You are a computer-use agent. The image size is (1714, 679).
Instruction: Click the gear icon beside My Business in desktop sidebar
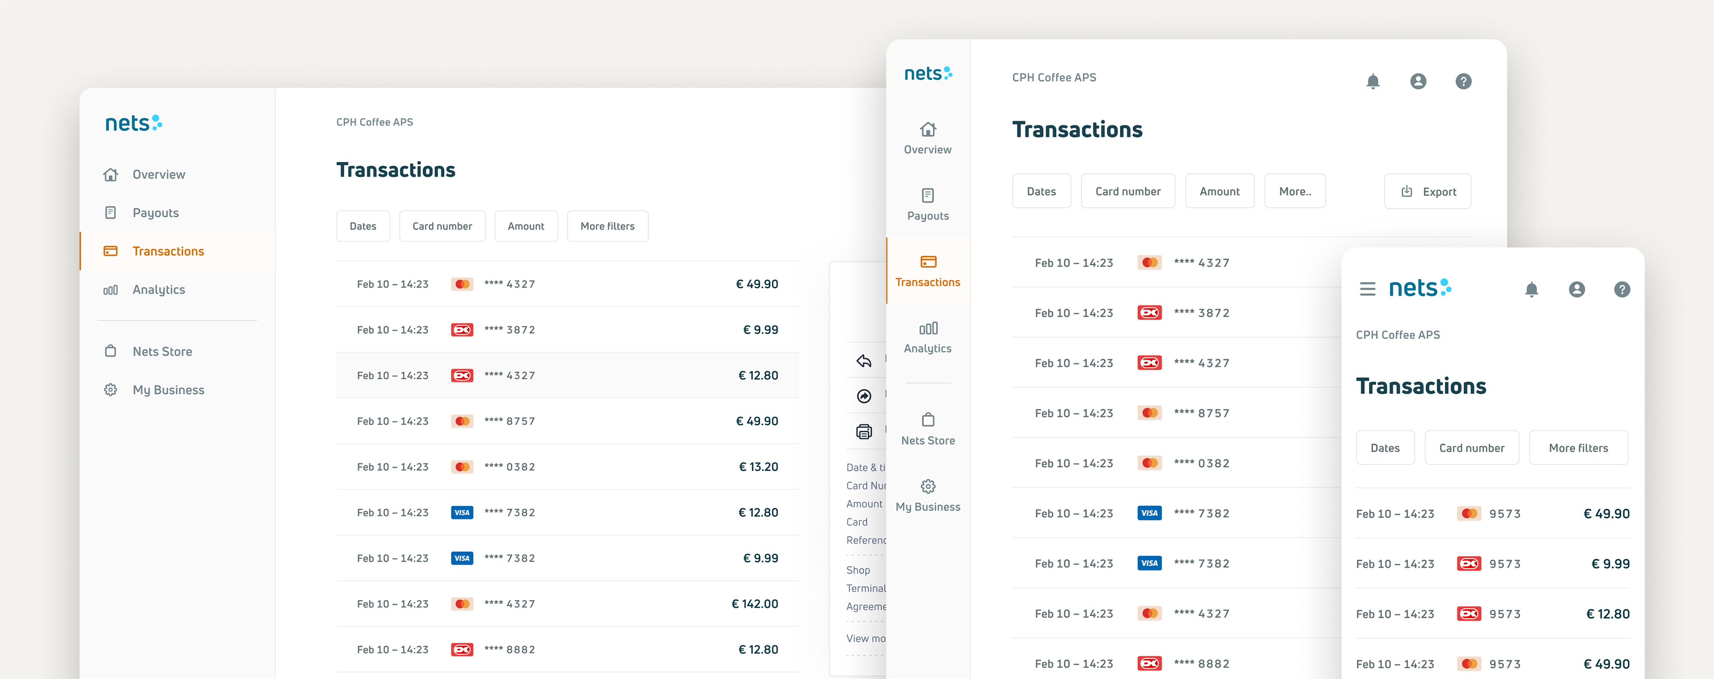[x=110, y=390]
